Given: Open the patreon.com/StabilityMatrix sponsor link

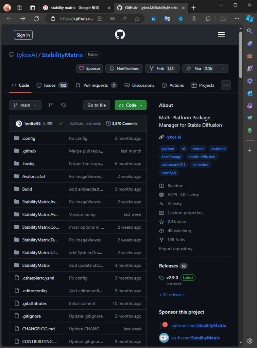Looking at the screenshot, I should coord(199,325).
